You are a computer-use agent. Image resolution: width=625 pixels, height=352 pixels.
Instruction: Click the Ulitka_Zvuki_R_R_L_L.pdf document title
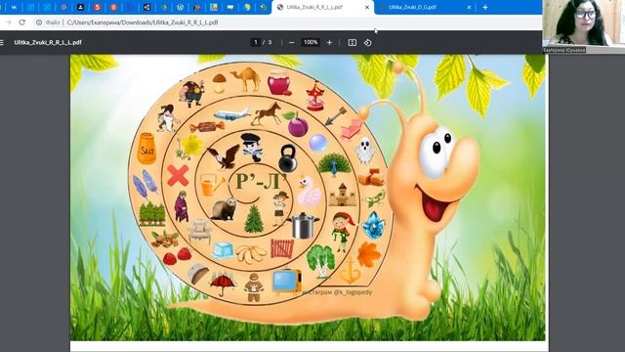[x=48, y=42]
